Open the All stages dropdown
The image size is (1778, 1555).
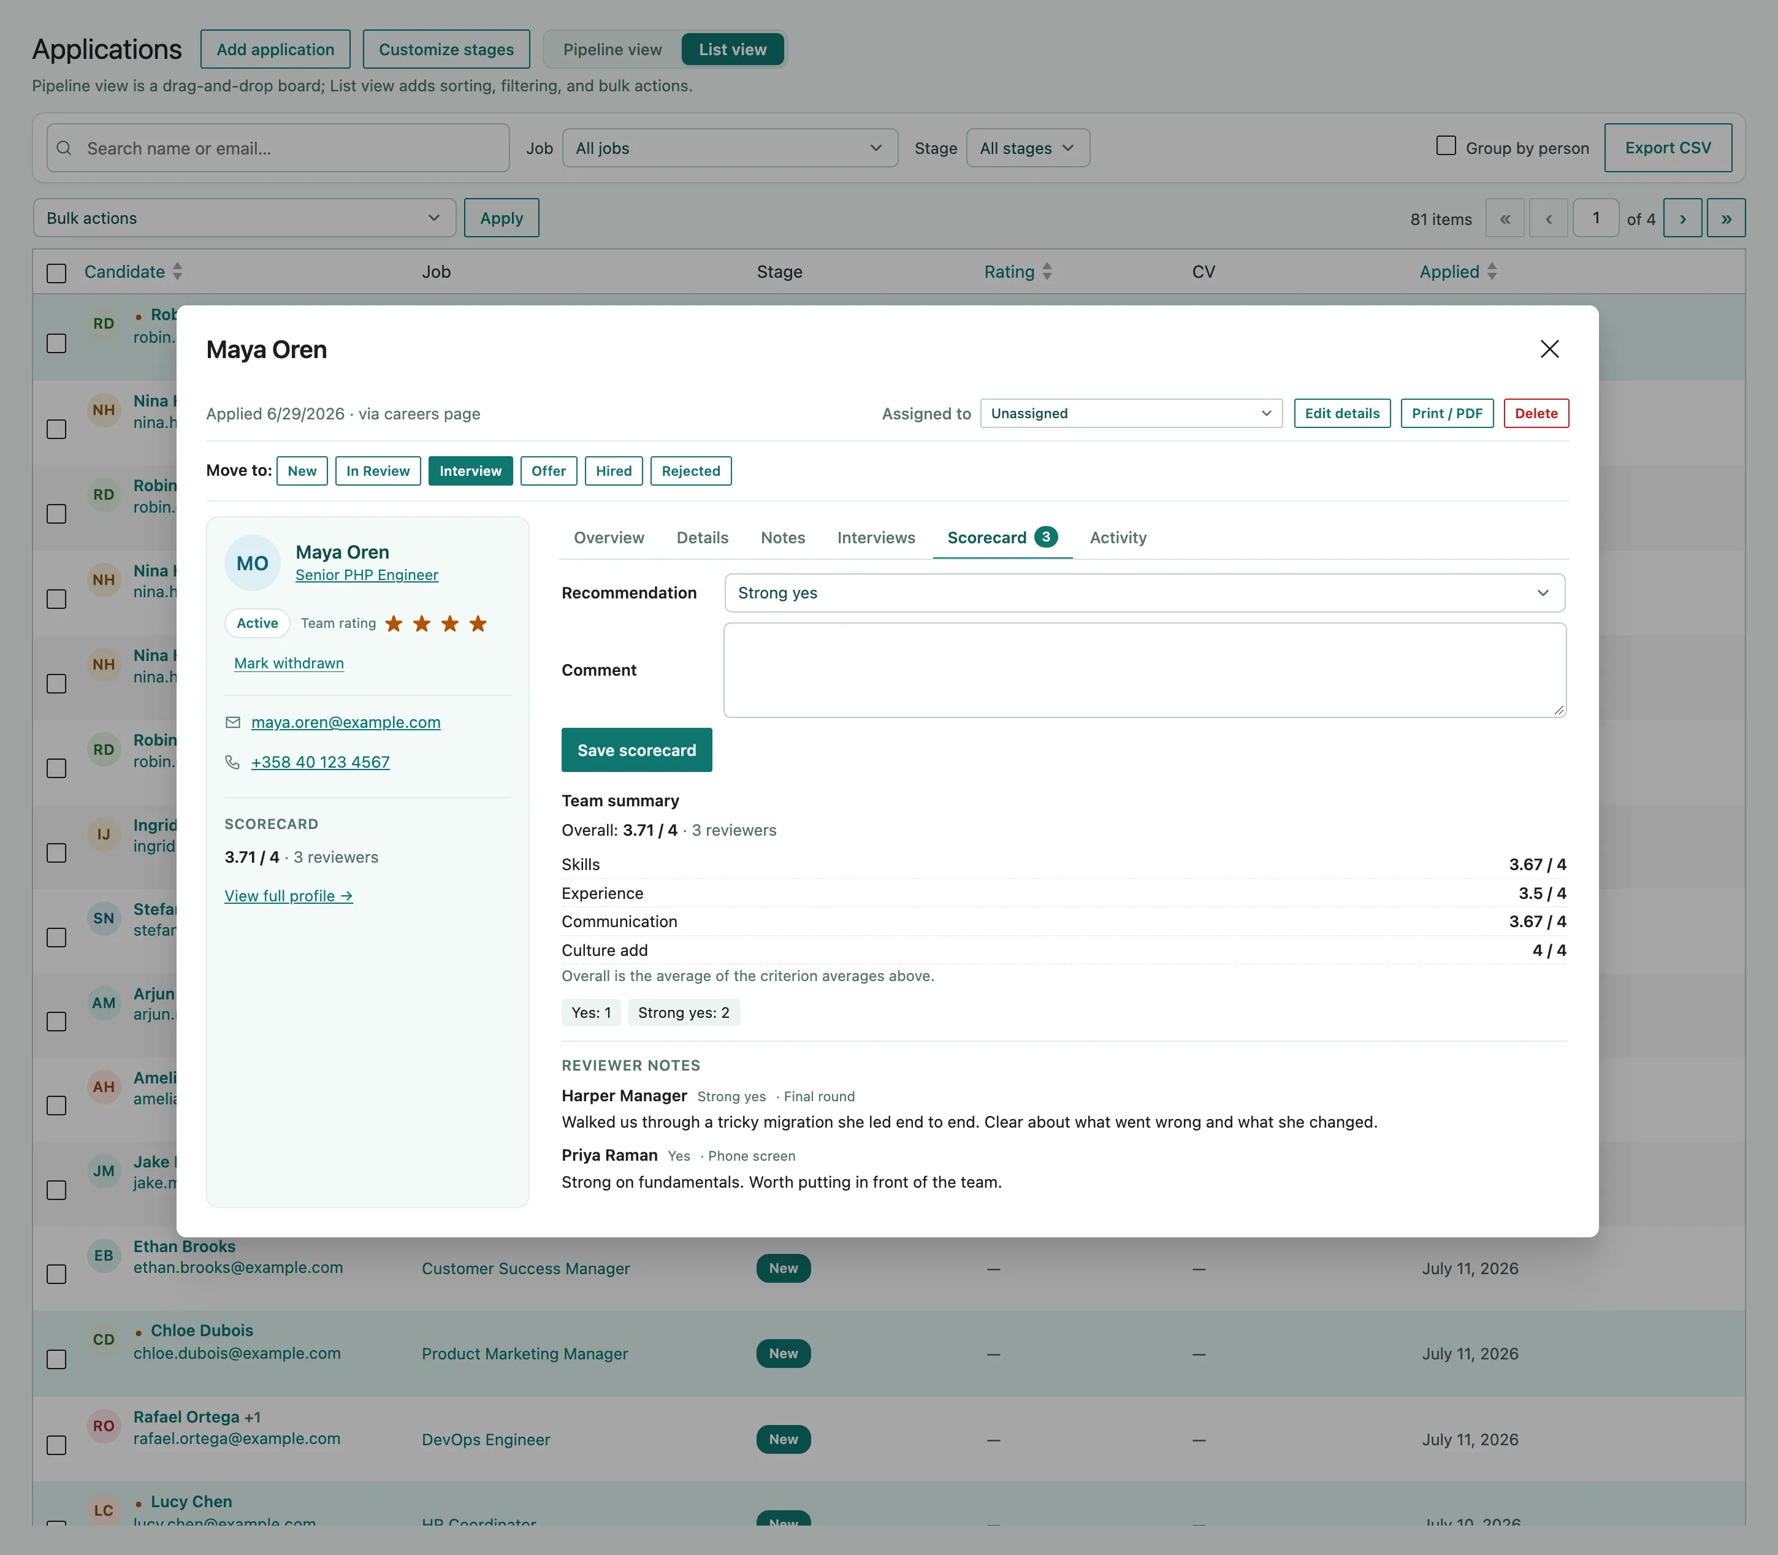pos(1028,148)
